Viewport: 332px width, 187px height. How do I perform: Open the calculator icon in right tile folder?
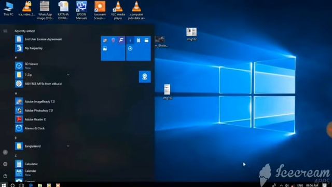(139, 40)
